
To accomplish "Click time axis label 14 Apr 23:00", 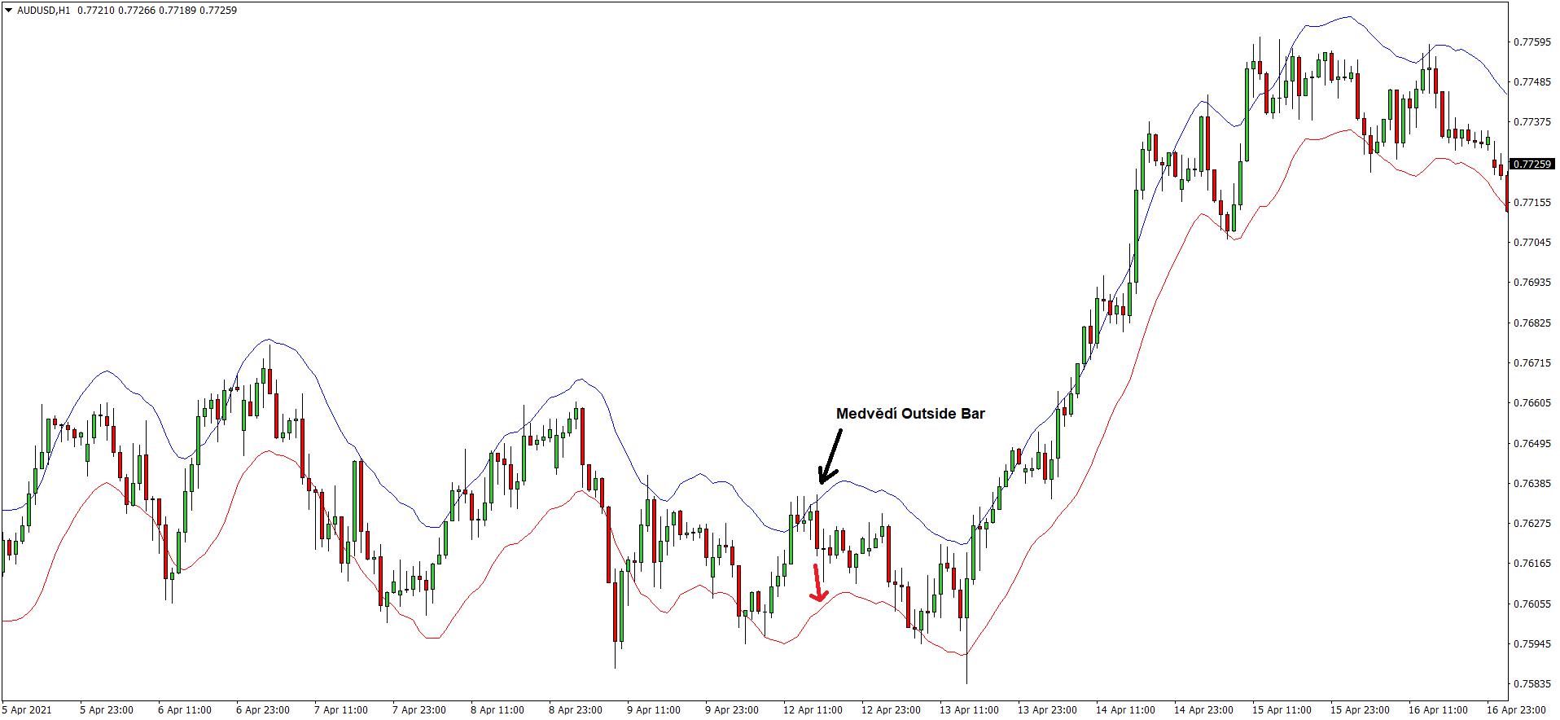I will [1203, 709].
